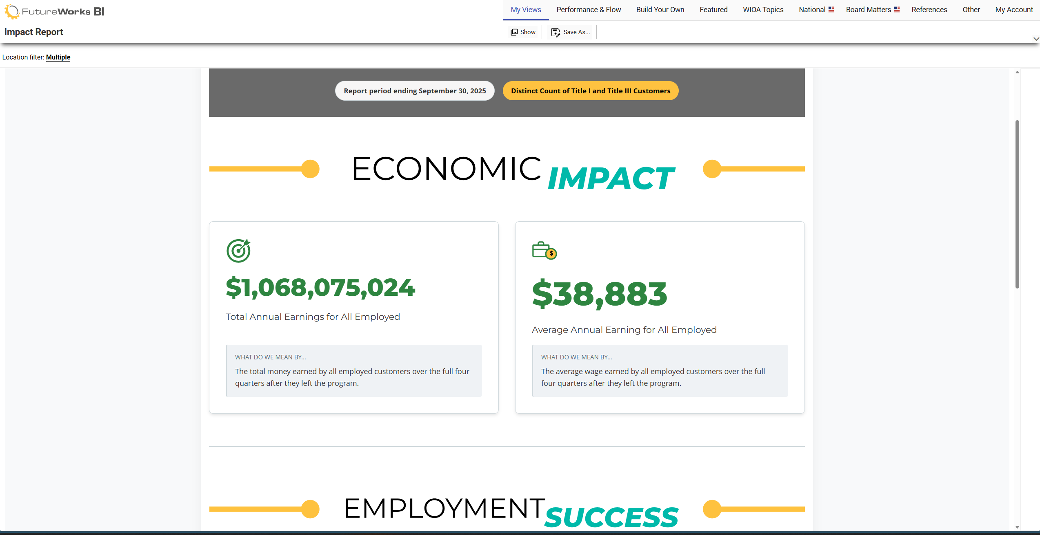This screenshot has width=1040, height=535.
Task: Click the teal SUCCESS heading word
Action: (x=611, y=517)
